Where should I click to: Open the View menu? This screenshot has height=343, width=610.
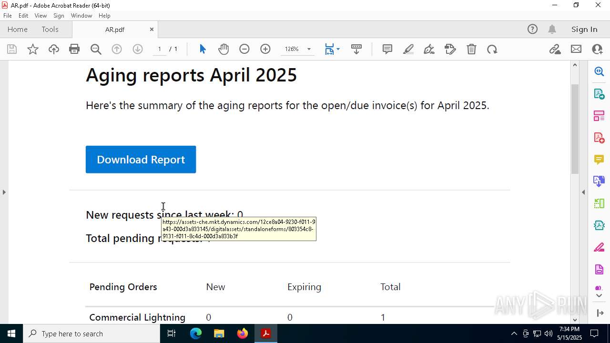(x=41, y=16)
